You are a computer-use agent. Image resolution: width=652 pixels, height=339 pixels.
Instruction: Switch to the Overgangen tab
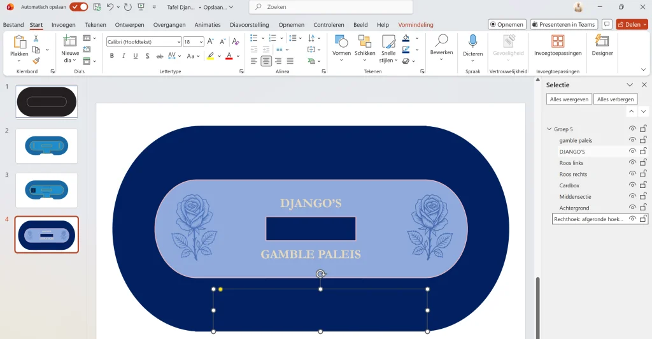click(169, 25)
